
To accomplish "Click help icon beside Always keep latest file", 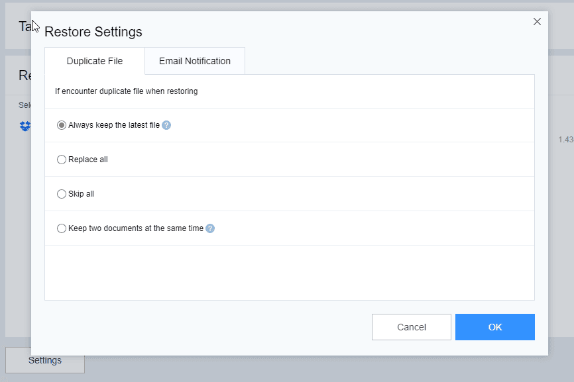I will coord(166,125).
